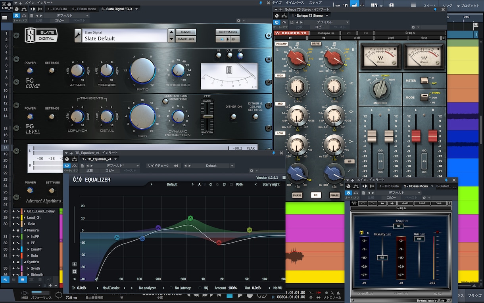The height and width of the screenshot is (303, 484).
Task: Select the green peak band node on EQ curve
Action: click(190, 218)
